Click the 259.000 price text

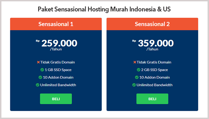(x=59, y=43)
